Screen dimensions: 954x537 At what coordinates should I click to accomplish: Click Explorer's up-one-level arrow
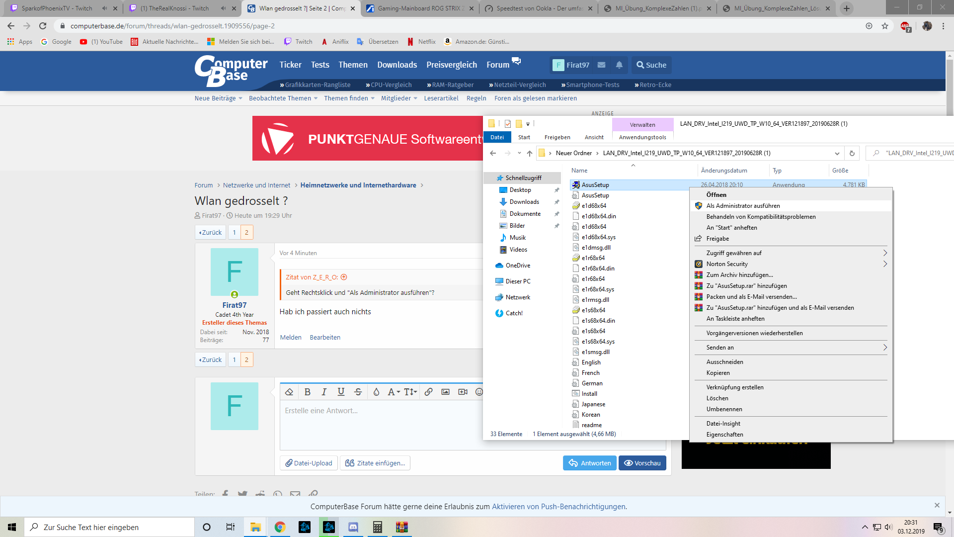[530, 153]
